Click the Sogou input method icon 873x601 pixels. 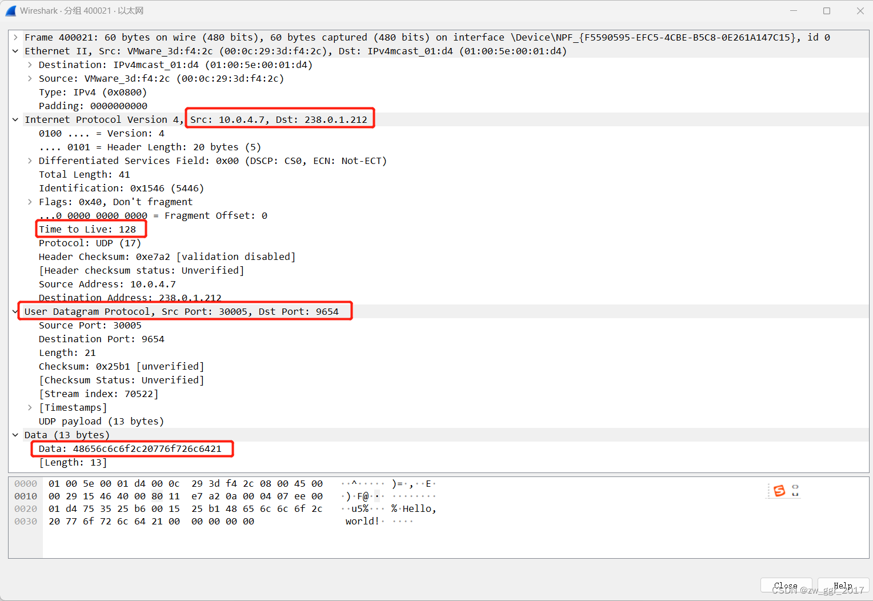[x=779, y=491]
